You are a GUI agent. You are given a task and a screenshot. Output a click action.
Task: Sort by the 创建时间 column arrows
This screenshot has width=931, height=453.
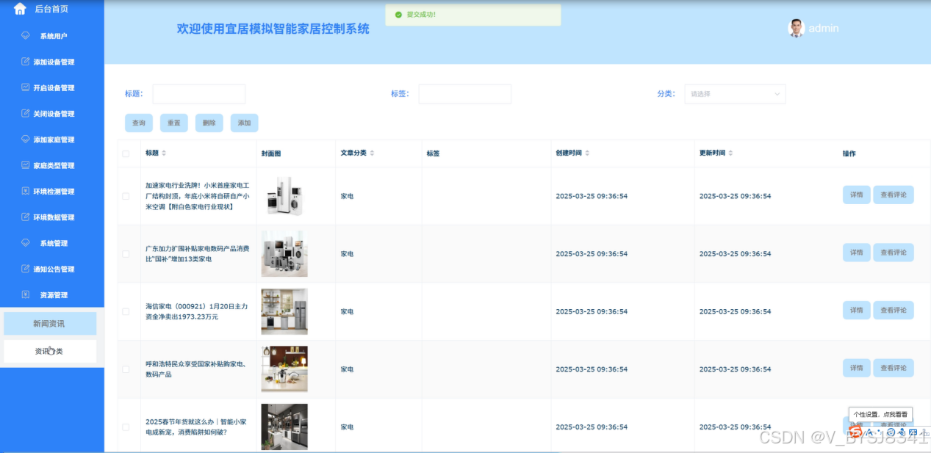point(587,153)
